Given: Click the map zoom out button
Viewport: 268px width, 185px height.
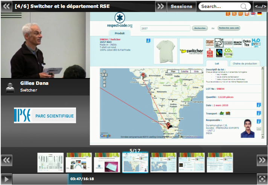Looking at the screenshot, I should (x=104, y=86).
